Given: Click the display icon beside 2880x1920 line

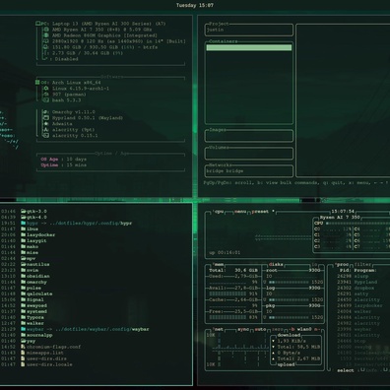Looking at the screenshot, I should [x=46, y=41].
